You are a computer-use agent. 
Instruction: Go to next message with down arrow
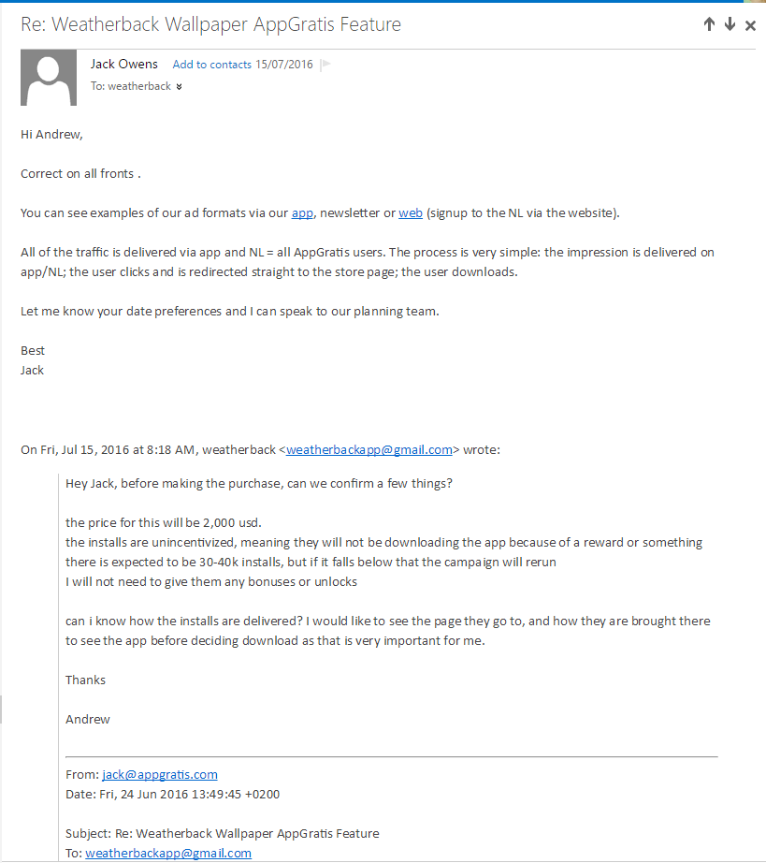pos(730,24)
